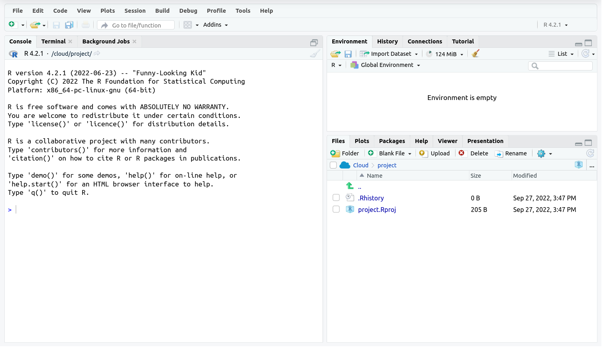Switch to the Packages tab

coord(392,141)
